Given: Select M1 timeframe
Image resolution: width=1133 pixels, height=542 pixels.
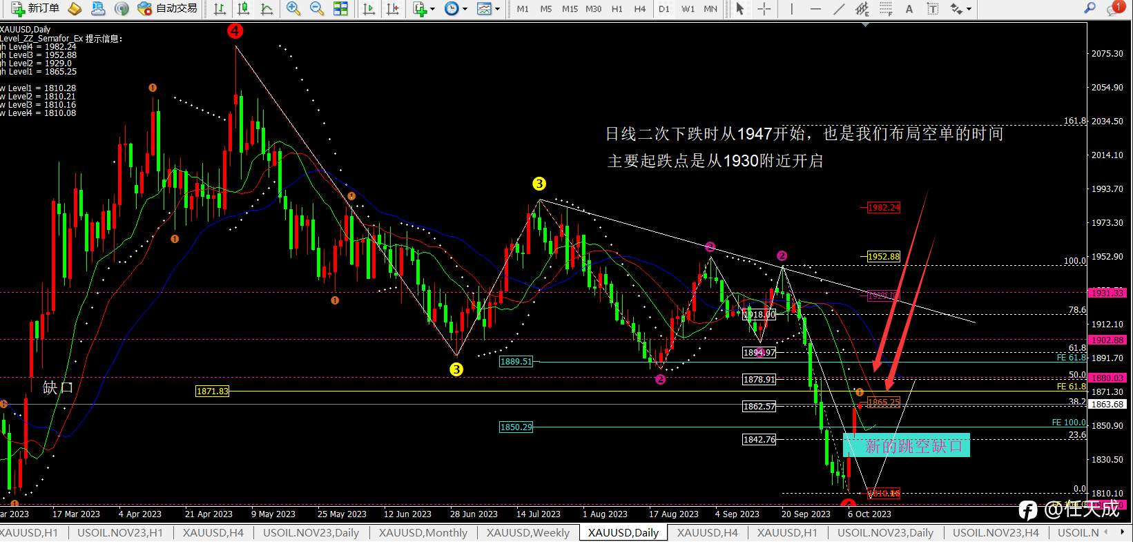Looking at the screenshot, I should (x=523, y=9).
